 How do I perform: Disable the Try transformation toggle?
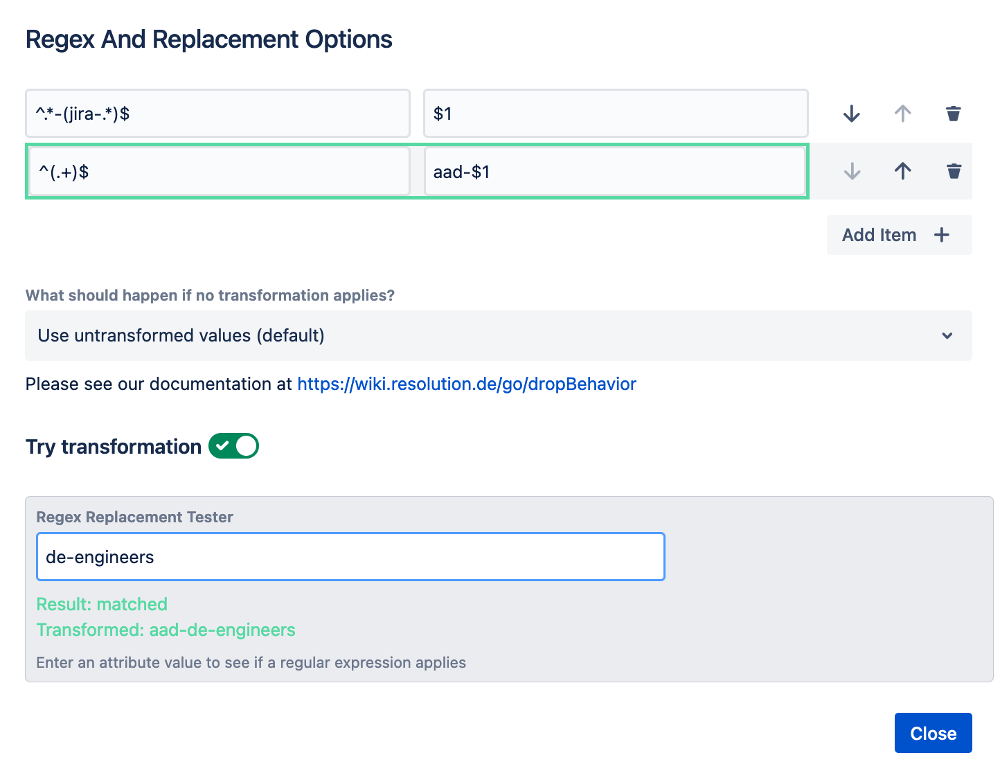[x=233, y=446]
